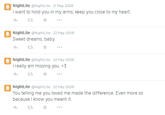Reply to the 'hold you in my arms' tweet
The width and height of the screenshot is (165, 115).
click(x=15, y=20)
